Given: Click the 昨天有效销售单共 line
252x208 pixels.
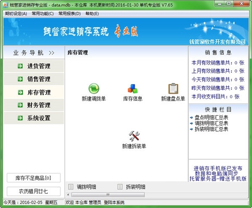Looking at the screenshot, I should point(218,88).
